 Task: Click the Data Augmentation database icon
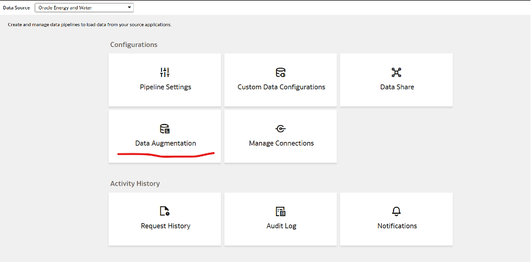[x=165, y=129]
